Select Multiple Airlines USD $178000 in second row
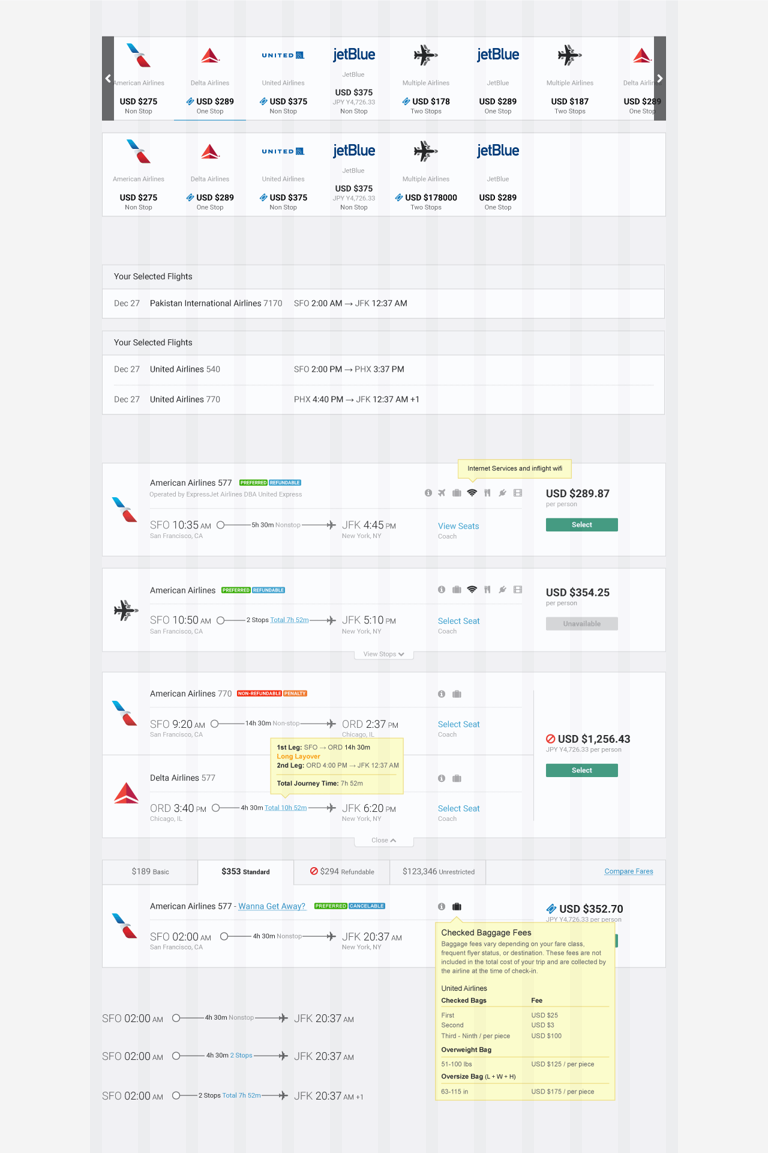Screen dimensions: 768x1153 (x=426, y=175)
